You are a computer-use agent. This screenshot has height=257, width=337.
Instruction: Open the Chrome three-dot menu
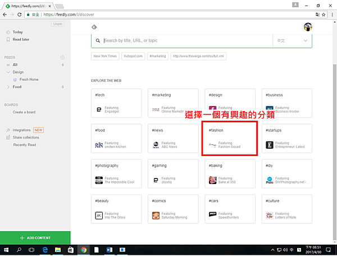click(333, 15)
